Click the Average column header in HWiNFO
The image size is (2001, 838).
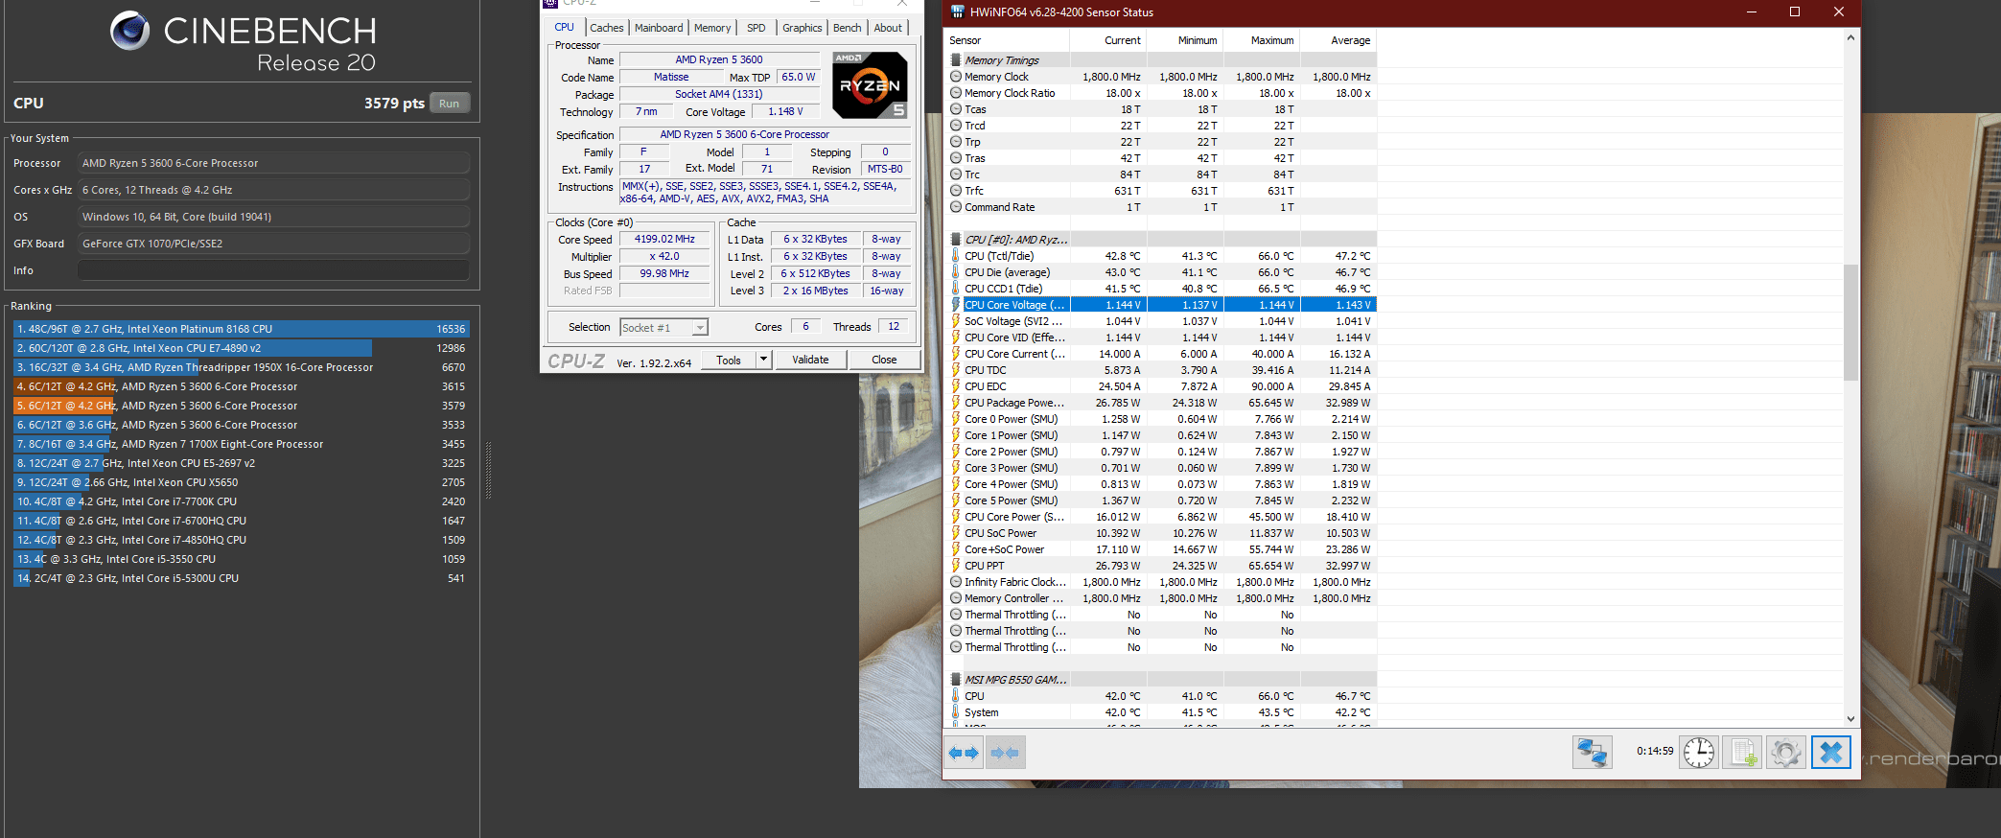tap(1338, 40)
